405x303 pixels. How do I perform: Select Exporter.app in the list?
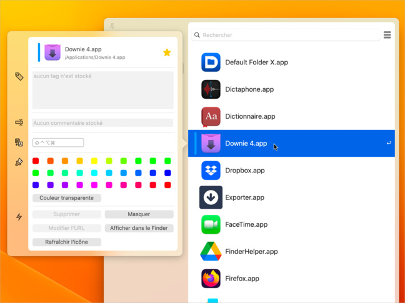tap(291, 197)
